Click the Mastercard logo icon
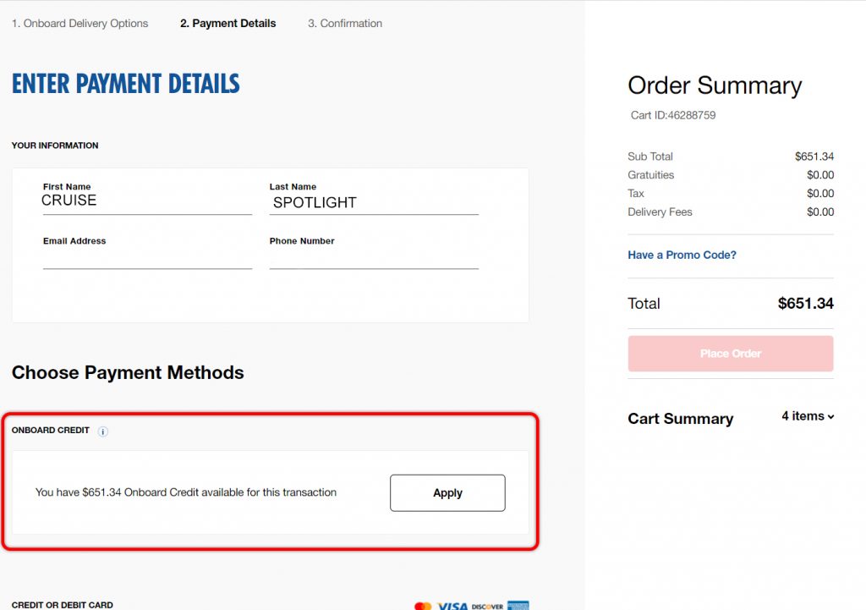Image resolution: width=866 pixels, height=610 pixels. coord(423,606)
